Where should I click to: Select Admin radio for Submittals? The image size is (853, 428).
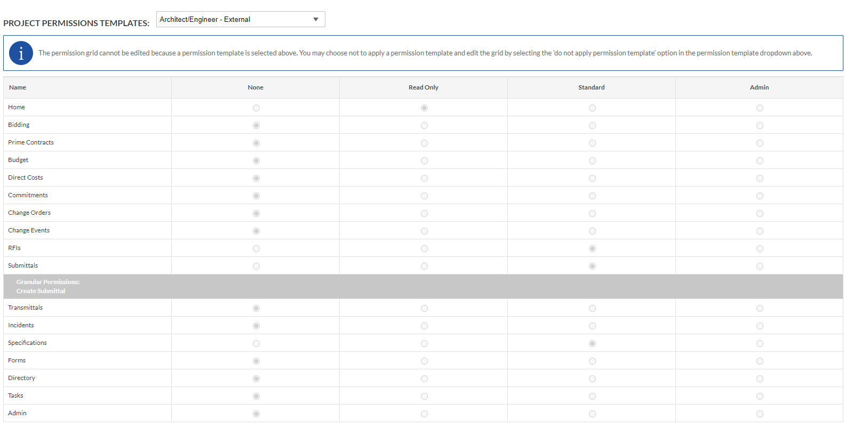(x=760, y=266)
